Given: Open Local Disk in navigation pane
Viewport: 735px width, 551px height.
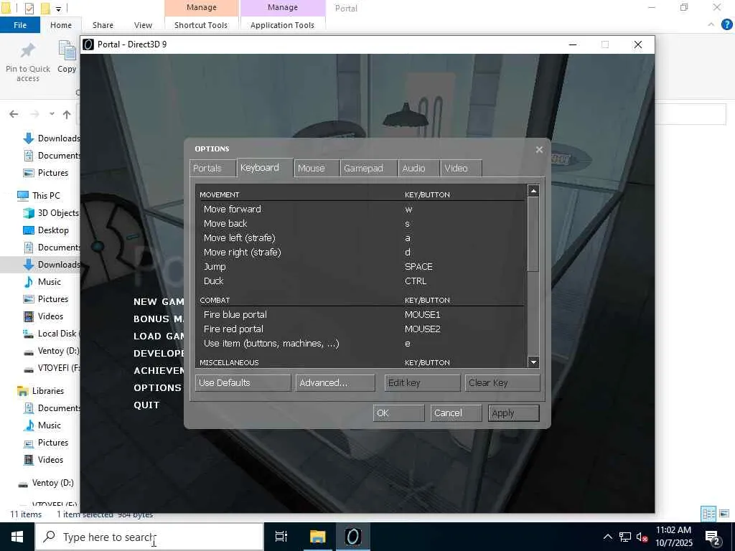Looking at the screenshot, I should tap(52, 334).
